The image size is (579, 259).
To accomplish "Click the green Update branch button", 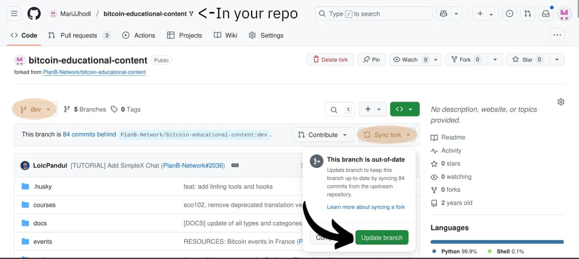I will pos(382,238).
